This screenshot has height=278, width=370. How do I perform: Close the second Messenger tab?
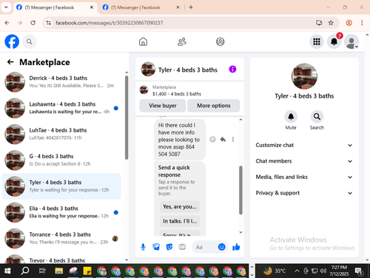pos(178,7)
